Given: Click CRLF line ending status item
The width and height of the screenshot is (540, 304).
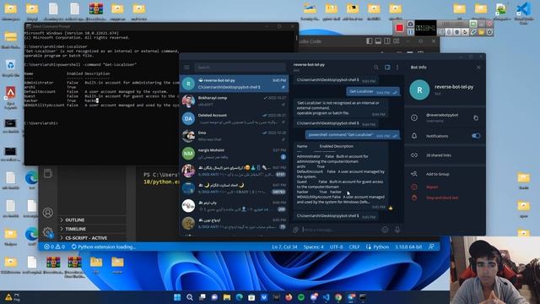Looking at the screenshot, I should (354, 247).
